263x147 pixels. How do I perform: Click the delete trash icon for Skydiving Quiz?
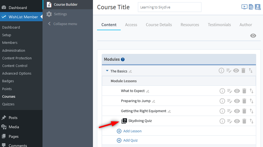pyautogui.click(x=244, y=121)
